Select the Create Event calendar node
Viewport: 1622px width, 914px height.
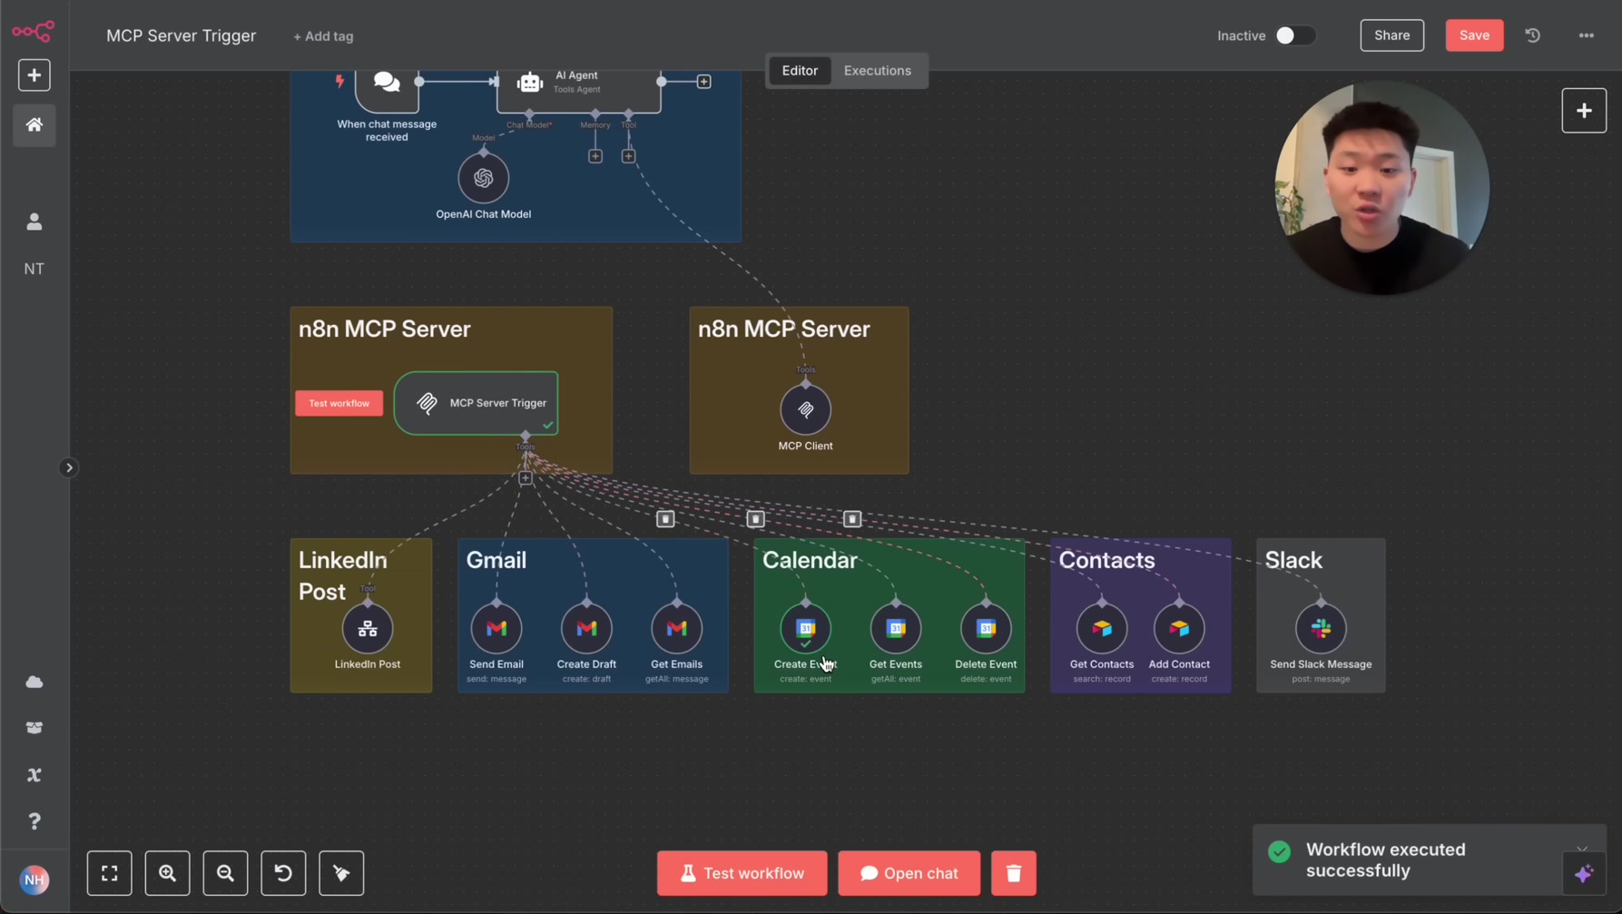coord(805,628)
